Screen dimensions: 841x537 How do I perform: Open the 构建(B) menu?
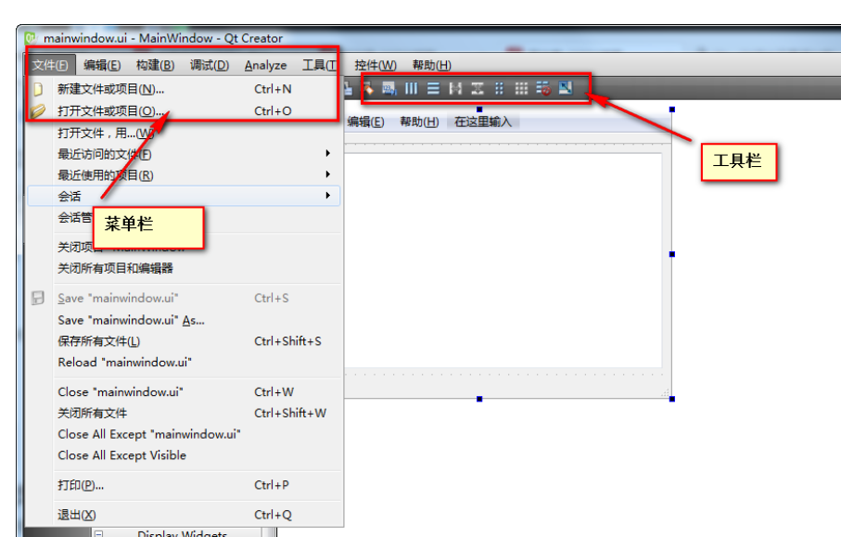pyautogui.click(x=155, y=66)
